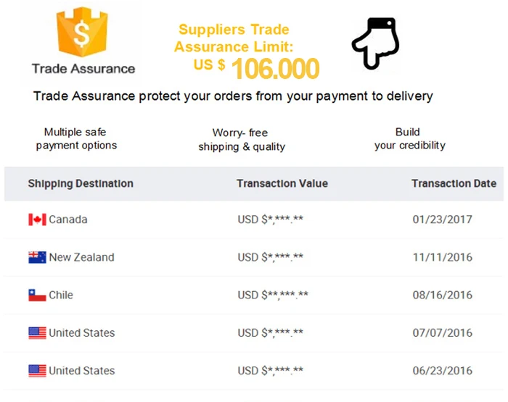Click the Build your credibility text
Viewport: 508px width, 402px height.
coord(409,138)
